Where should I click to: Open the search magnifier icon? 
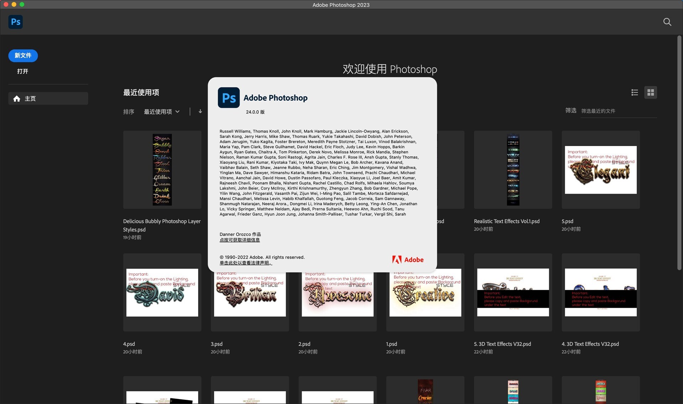click(667, 22)
